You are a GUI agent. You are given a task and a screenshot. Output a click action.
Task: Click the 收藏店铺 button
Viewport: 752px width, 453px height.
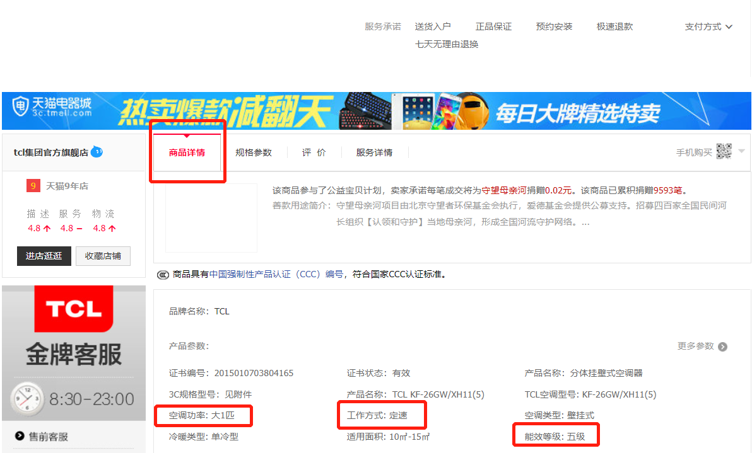(x=103, y=256)
